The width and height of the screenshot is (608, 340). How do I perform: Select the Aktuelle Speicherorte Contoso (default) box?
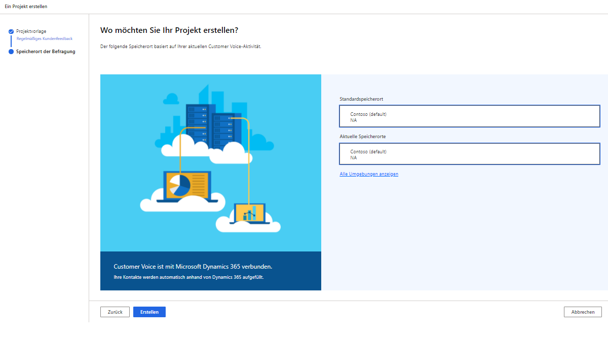click(x=470, y=154)
